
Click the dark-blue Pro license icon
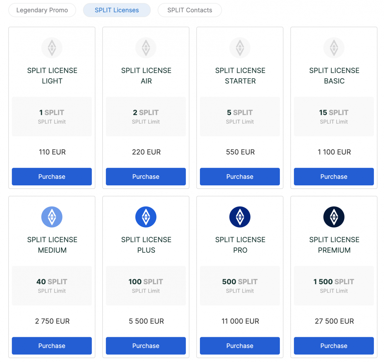point(240,217)
